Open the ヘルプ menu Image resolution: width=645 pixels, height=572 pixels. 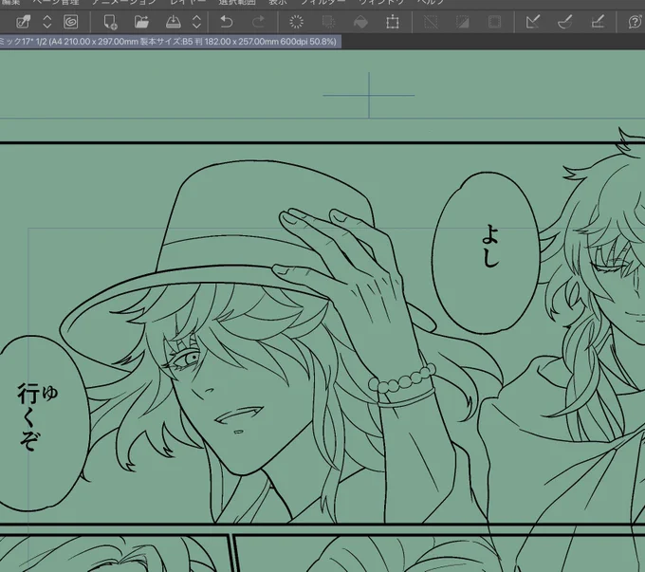tap(431, 2)
